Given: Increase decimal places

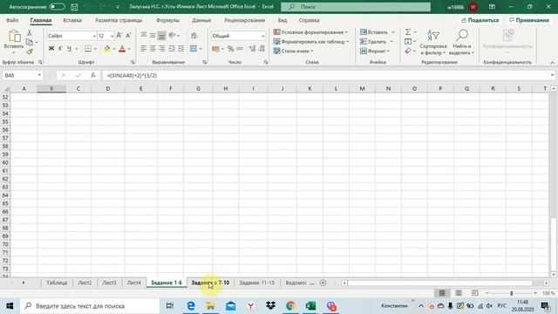Looking at the screenshot, I should pyautogui.click(x=252, y=49).
